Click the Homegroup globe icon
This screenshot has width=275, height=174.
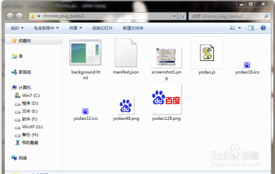14,72
